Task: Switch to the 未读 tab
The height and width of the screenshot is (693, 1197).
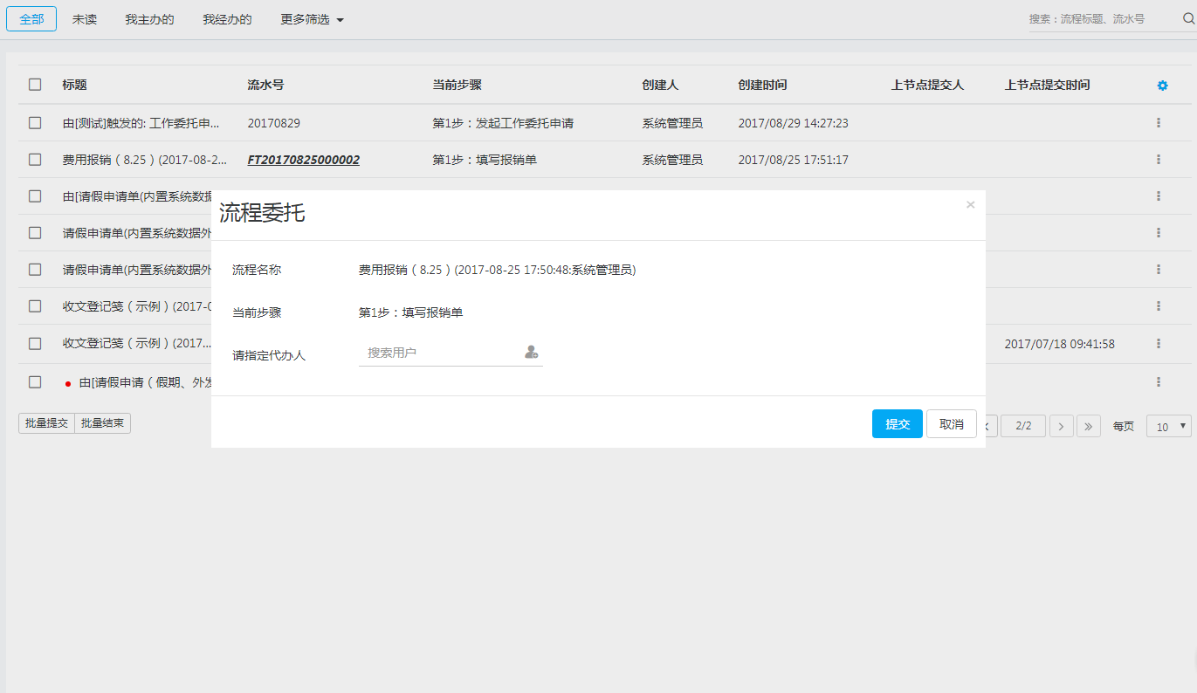Action: [x=84, y=18]
